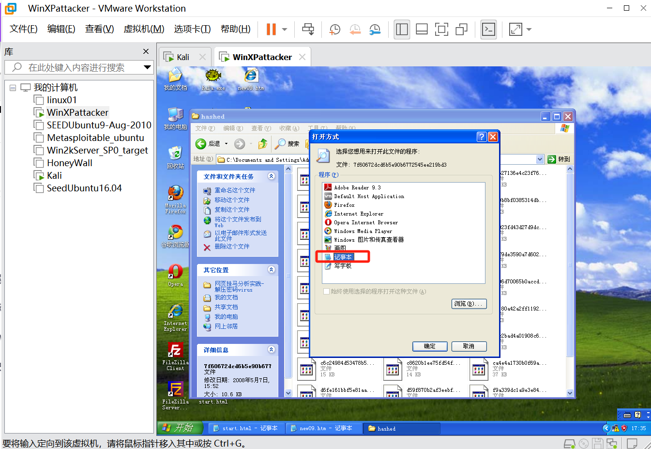Revert virtual machine to previous snapshot icon
Viewport: 651px width, 449px height.
click(355, 29)
